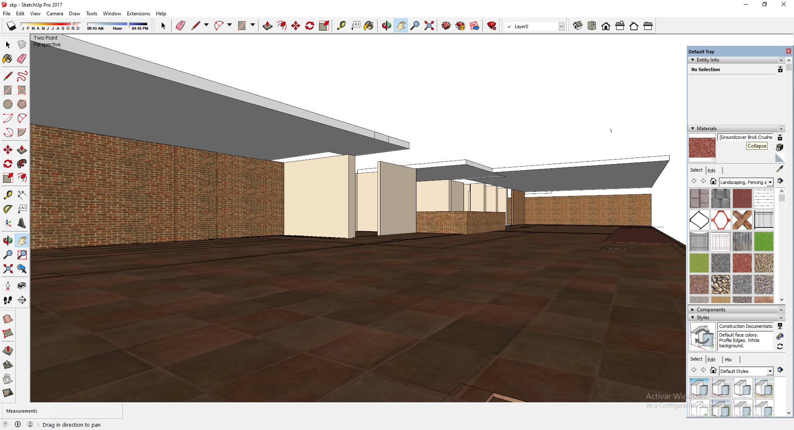Image resolution: width=794 pixels, height=430 pixels.
Task: Click the Create Material icon
Action: 780,148
